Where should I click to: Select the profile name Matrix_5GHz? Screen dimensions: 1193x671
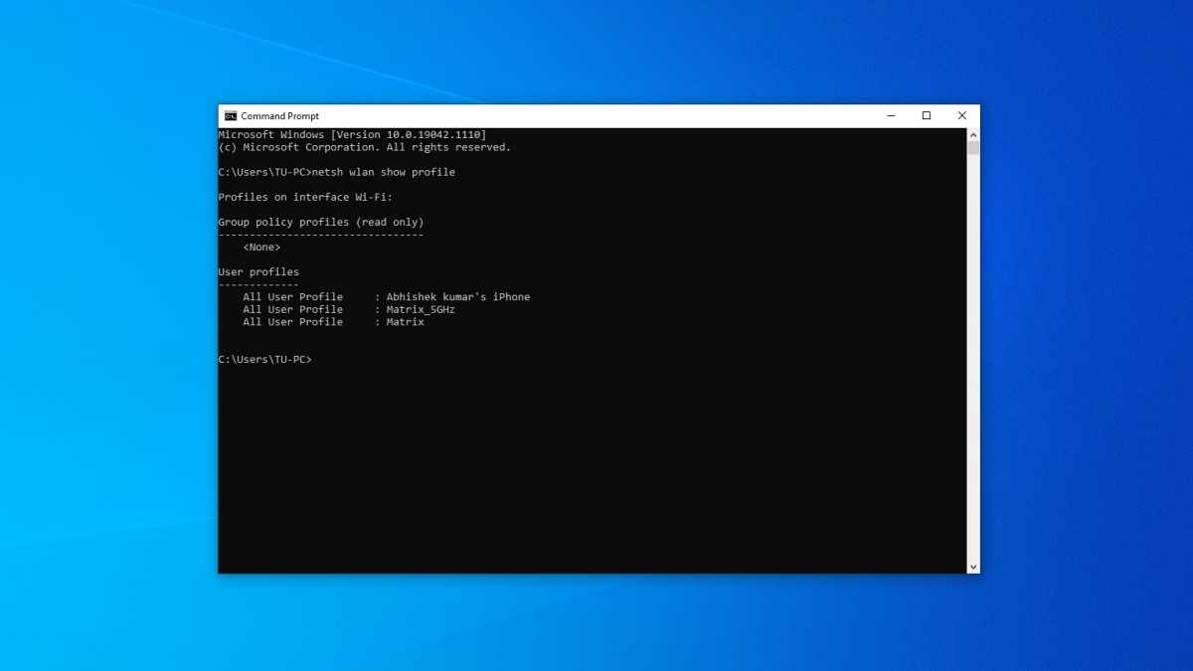click(x=420, y=309)
